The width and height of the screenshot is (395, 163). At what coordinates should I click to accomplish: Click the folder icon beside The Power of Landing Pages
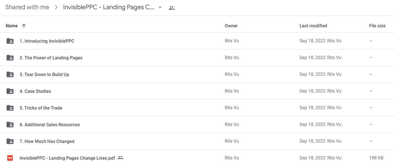pyautogui.click(x=10, y=58)
